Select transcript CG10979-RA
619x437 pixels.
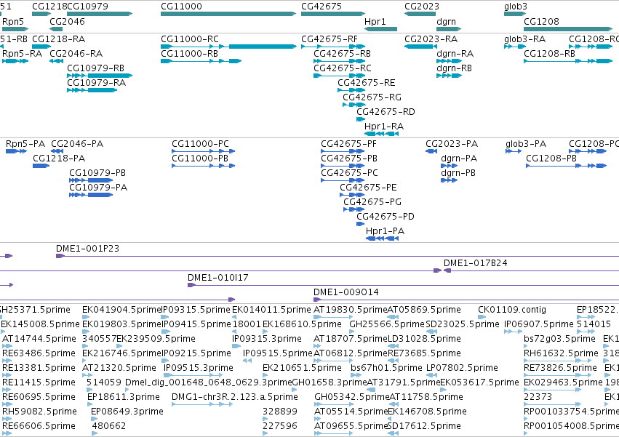[96, 82]
